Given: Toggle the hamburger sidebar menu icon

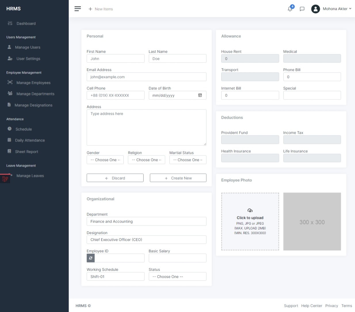Looking at the screenshot, I should (x=77, y=9).
